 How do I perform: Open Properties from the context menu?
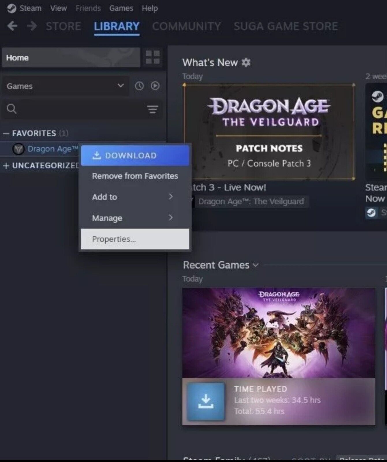(x=135, y=239)
